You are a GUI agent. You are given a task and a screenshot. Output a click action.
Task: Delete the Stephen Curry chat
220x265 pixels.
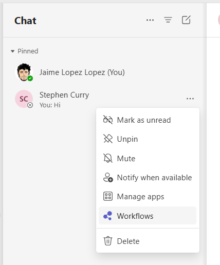pyautogui.click(x=148, y=241)
